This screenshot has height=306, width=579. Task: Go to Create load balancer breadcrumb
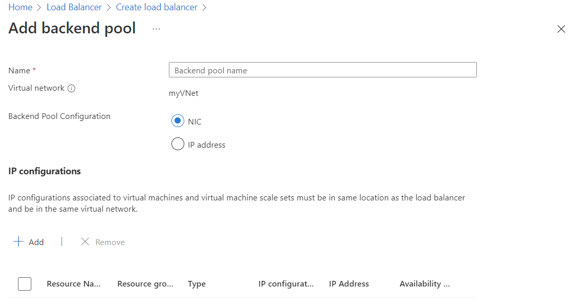coord(157,7)
